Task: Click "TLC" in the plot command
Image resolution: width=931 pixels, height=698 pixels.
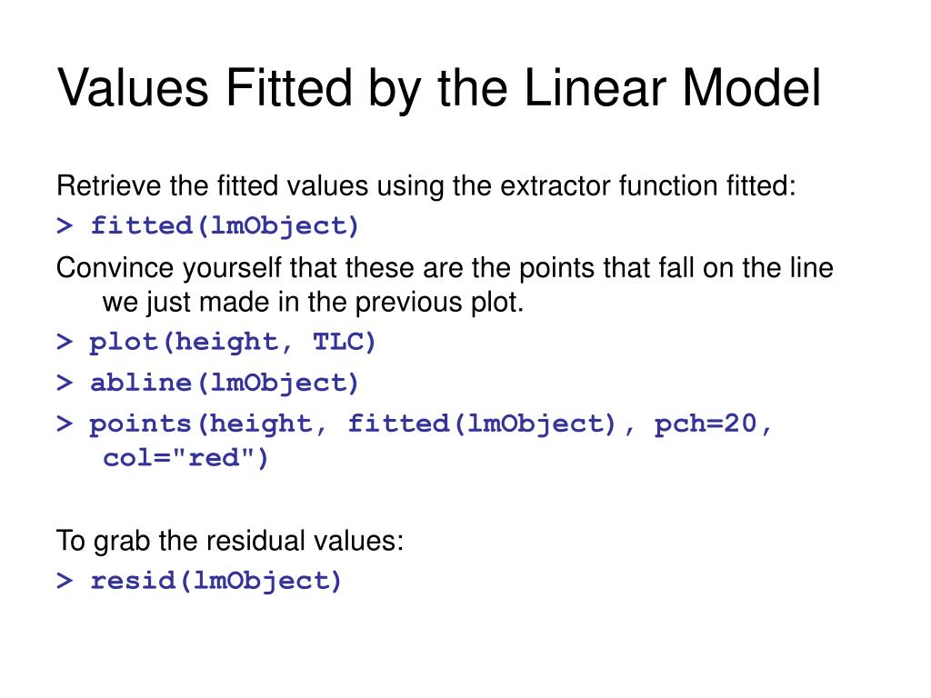Action: click(x=344, y=342)
